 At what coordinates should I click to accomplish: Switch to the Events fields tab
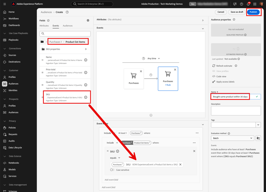pyautogui.click(x=56, y=26)
